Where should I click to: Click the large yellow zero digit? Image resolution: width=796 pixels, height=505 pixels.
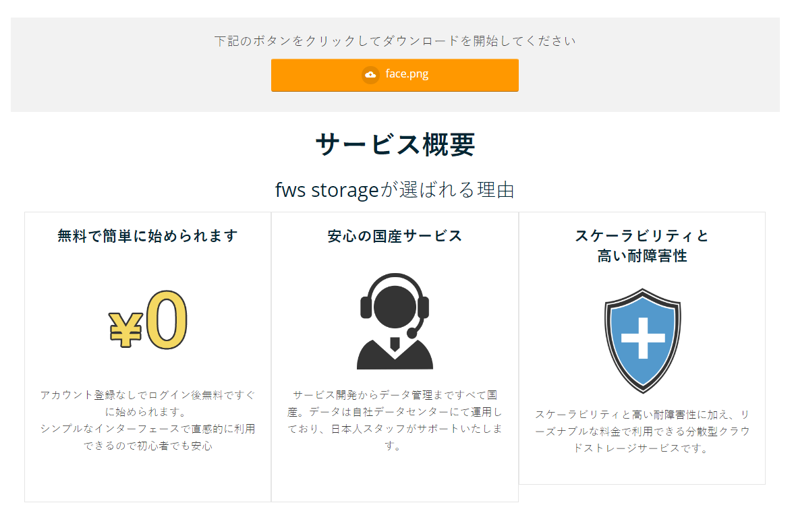166,321
